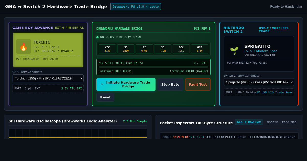
Task: Click the VCC 3.3V pin cell
Action: (107, 49)
